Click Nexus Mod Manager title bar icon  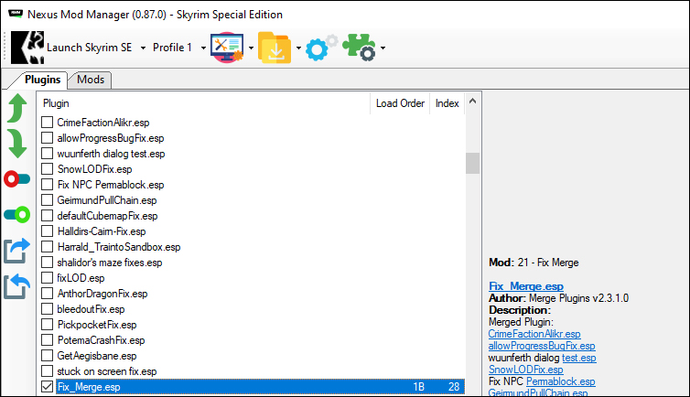tap(16, 14)
